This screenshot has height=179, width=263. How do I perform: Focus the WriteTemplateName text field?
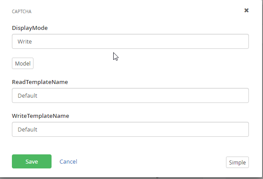(x=130, y=129)
